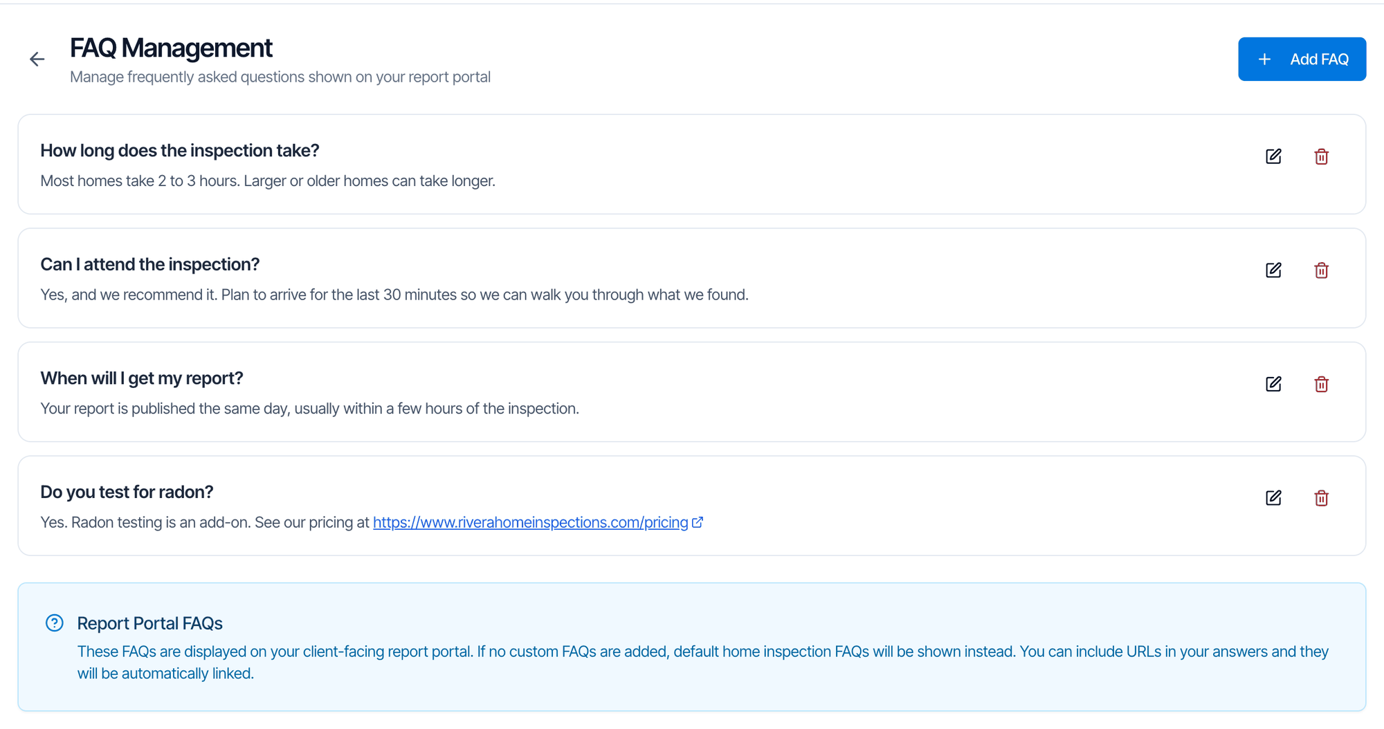1384x729 pixels.
Task: Edit the 'Can I attend the inspection?' FAQ
Action: coord(1273,270)
